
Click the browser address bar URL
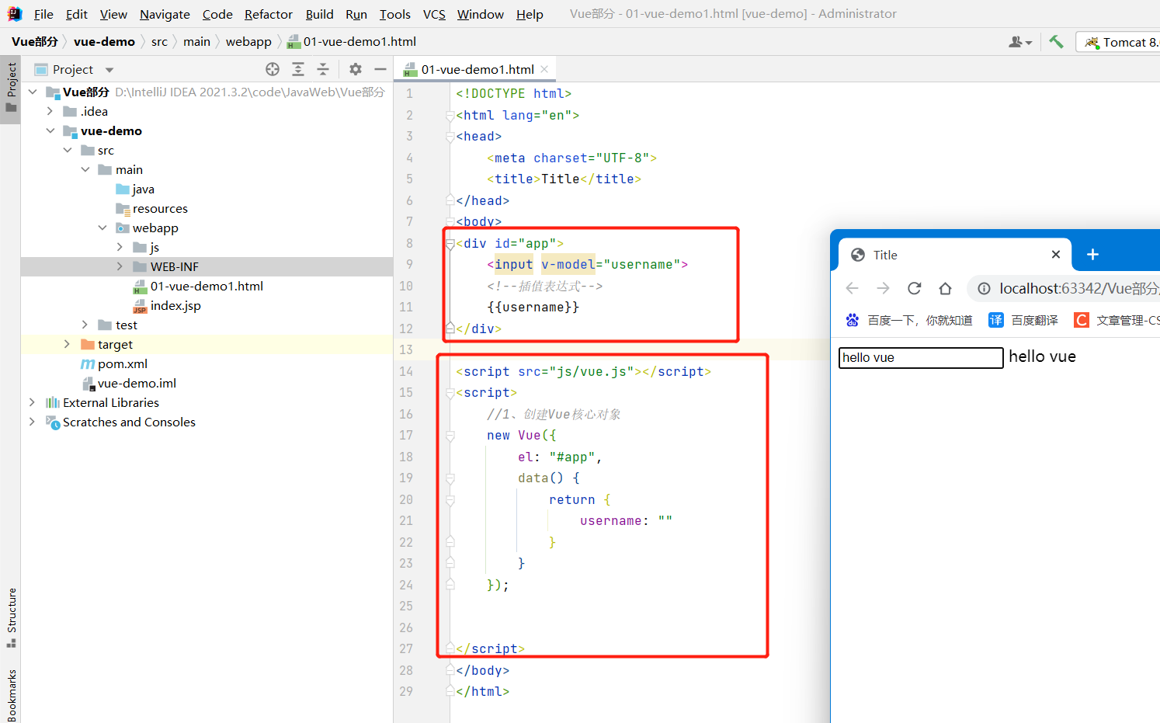(x=1078, y=288)
